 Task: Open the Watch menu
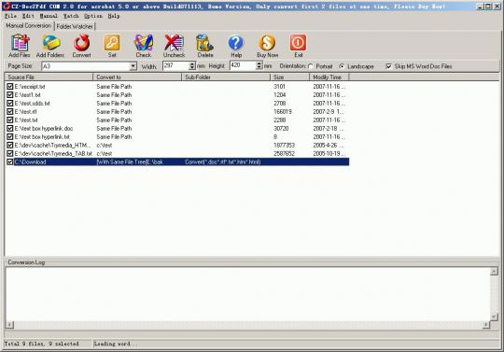[x=71, y=16]
